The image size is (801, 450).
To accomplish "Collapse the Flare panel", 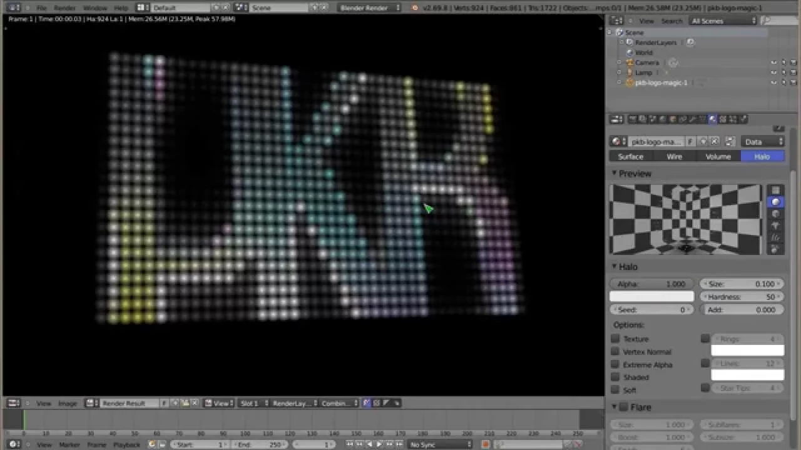I will click(615, 407).
